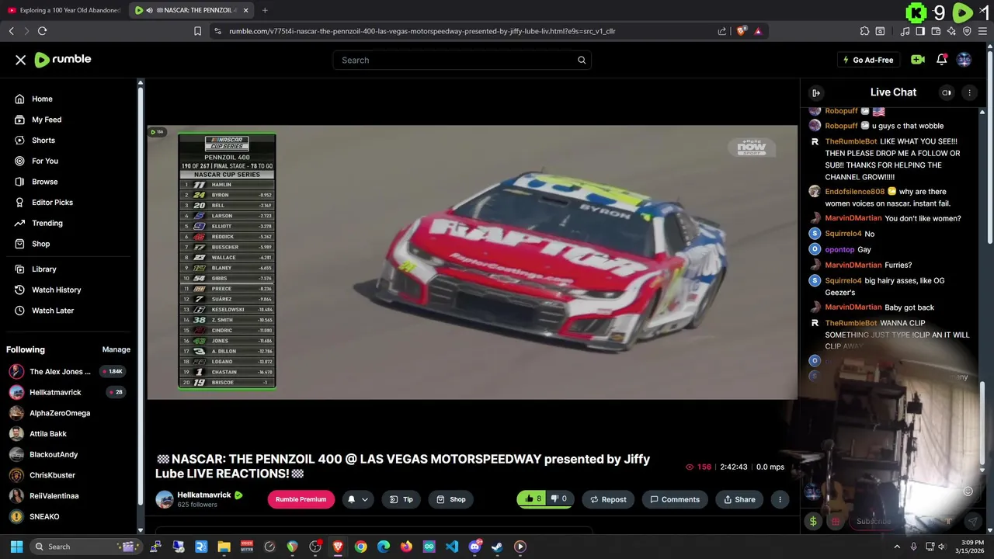This screenshot has height=559, width=994.
Task: Click the address bar URL field
Action: (x=466, y=31)
